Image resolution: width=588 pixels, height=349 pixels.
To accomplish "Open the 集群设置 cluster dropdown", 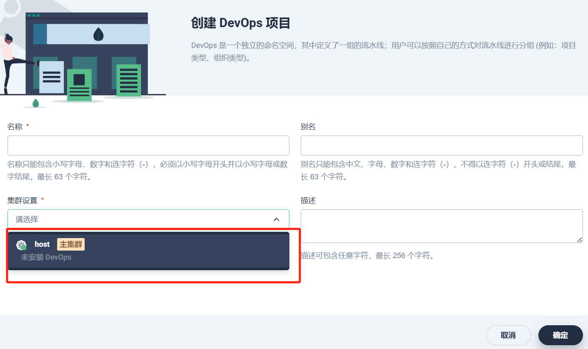I will click(148, 219).
